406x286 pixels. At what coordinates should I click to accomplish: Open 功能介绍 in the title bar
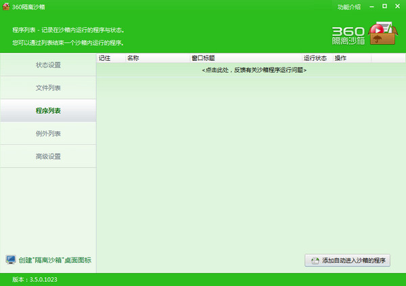click(349, 7)
